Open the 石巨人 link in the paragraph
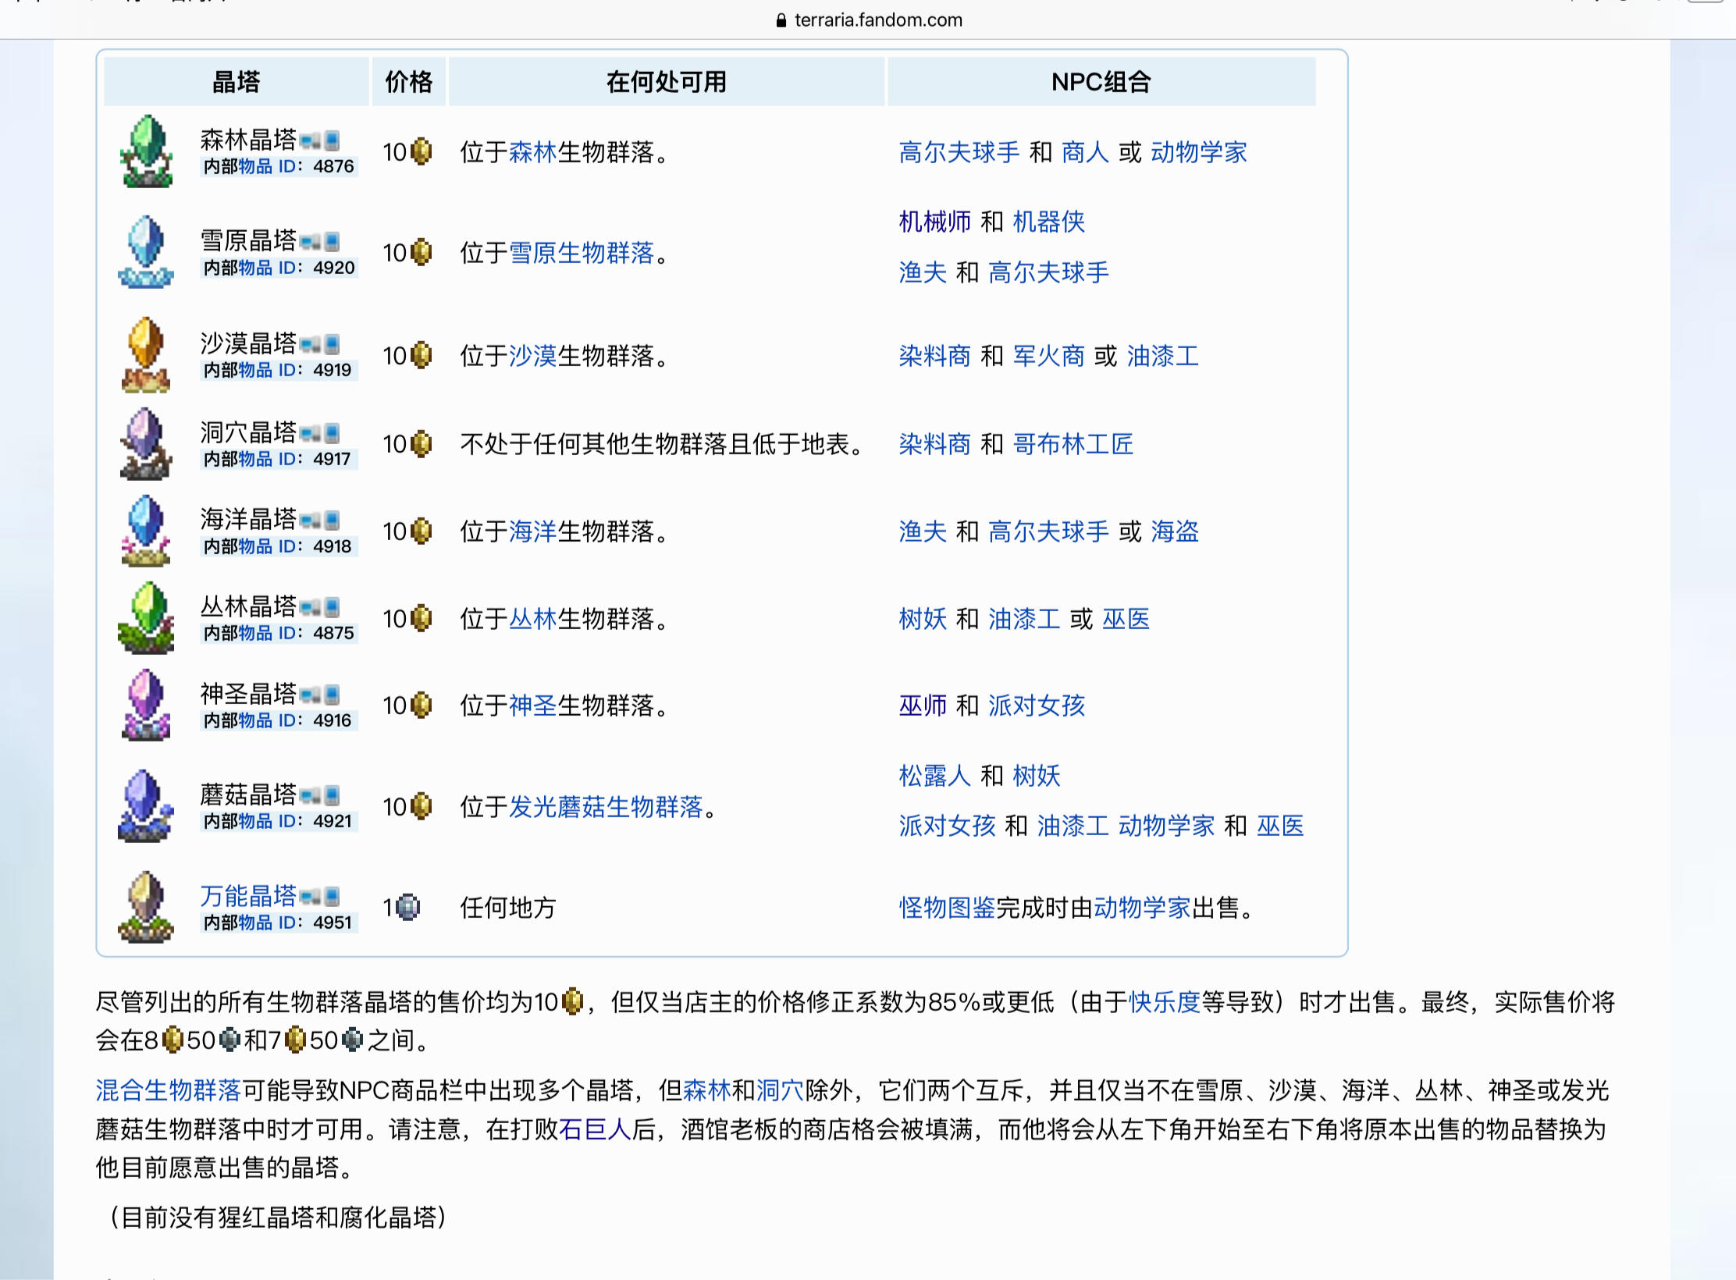This screenshot has width=1736, height=1280. click(x=595, y=1129)
